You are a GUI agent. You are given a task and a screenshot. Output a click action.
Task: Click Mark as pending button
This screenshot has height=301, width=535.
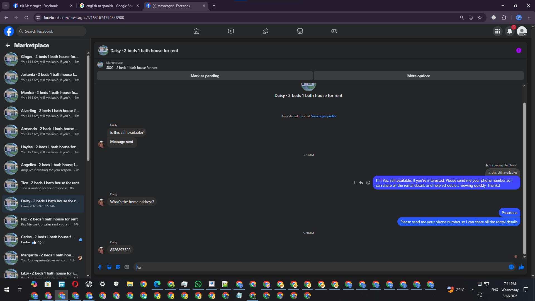(205, 76)
